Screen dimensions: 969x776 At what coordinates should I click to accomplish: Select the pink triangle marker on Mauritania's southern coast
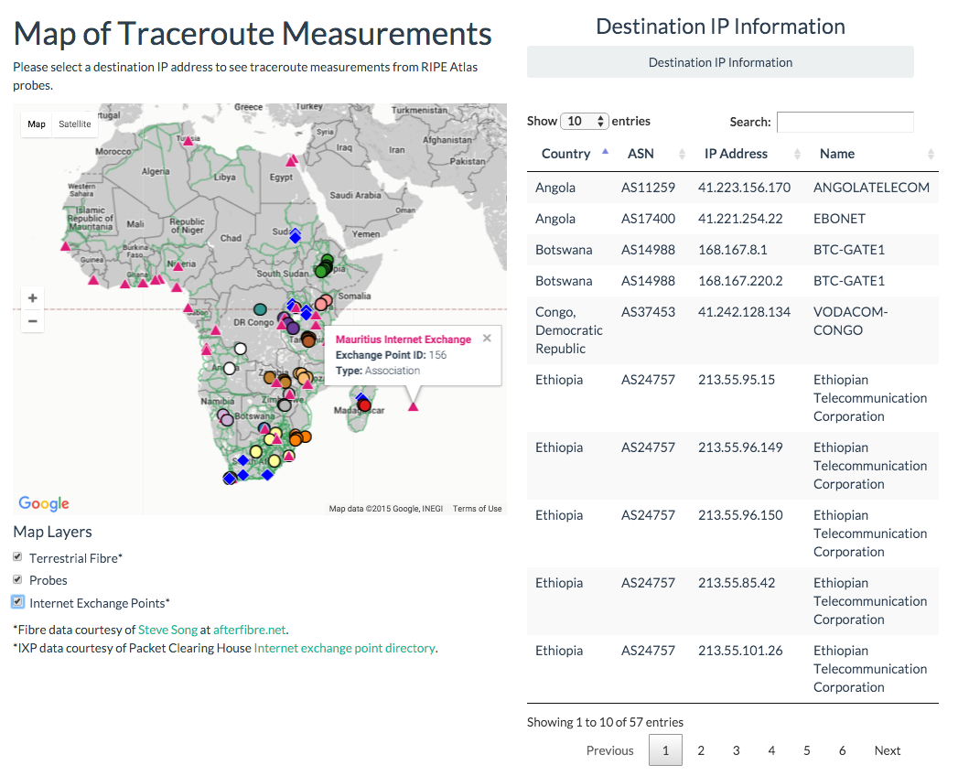[x=66, y=246]
